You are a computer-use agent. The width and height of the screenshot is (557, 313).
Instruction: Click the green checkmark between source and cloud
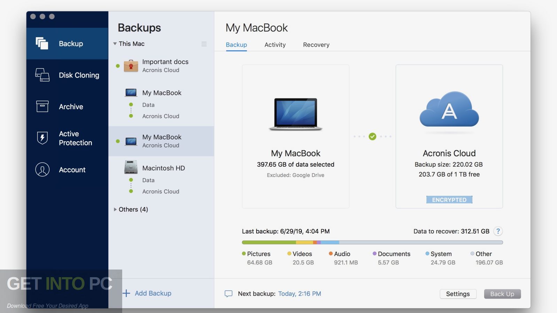point(372,136)
